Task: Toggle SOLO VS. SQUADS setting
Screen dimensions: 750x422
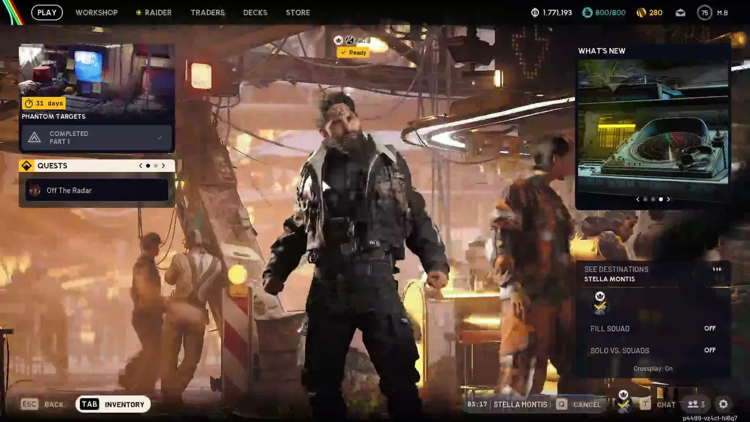Action: (653, 350)
